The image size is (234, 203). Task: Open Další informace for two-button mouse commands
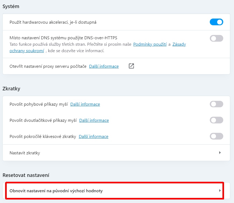[x=94, y=120]
